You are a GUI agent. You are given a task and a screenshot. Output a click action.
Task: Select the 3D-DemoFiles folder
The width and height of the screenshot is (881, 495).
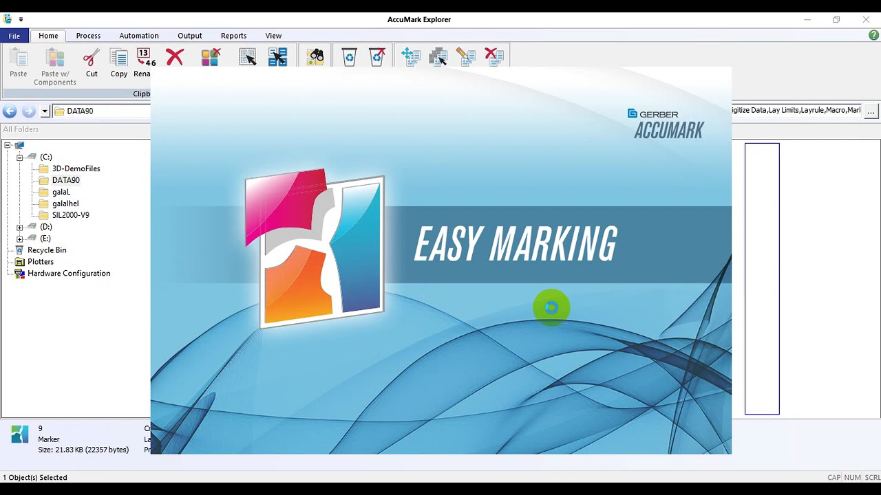pyautogui.click(x=76, y=169)
